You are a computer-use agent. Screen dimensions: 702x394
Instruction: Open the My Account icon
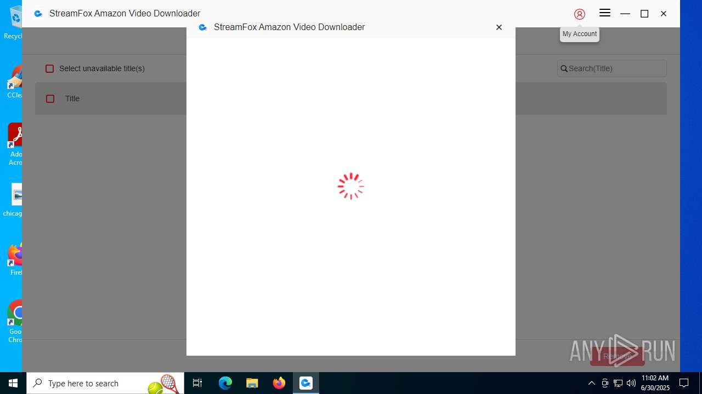pyautogui.click(x=580, y=14)
